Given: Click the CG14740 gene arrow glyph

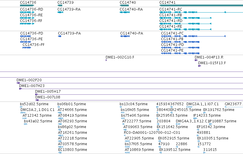Looking at the screenshot, I should pyautogui.click(x=124, y=5).
